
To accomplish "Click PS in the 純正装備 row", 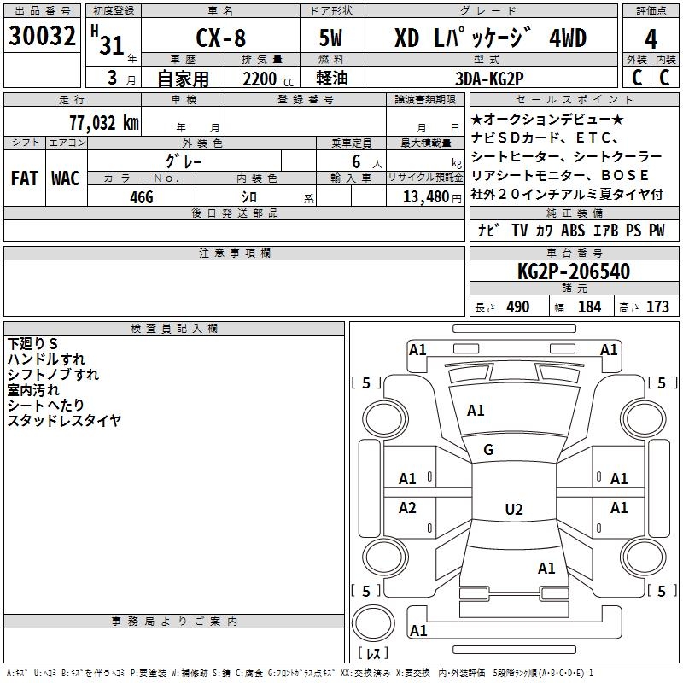I will pyautogui.click(x=633, y=230).
